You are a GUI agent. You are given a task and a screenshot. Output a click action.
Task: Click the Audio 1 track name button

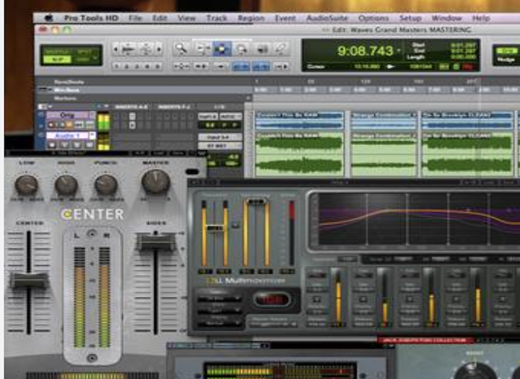click(67, 135)
